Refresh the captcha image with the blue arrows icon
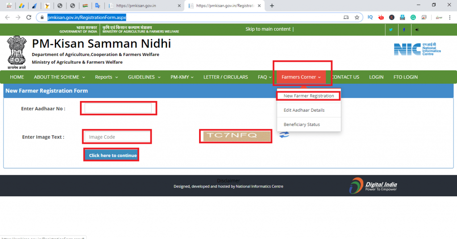This screenshot has width=457, height=239. coord(284,135)
